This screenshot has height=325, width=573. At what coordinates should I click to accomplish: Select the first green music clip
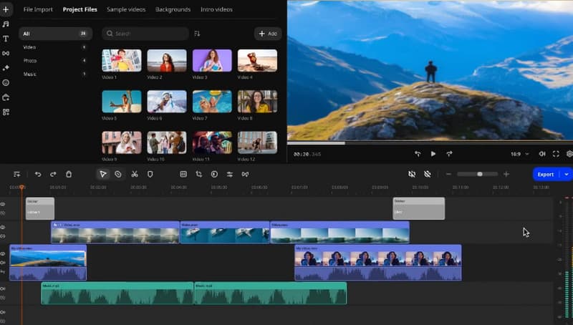pyautogui.click(x=117, y=293)
